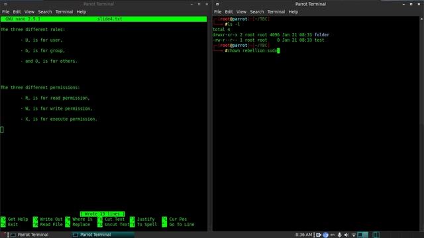Click the microphone tray icon

[340, 235]
